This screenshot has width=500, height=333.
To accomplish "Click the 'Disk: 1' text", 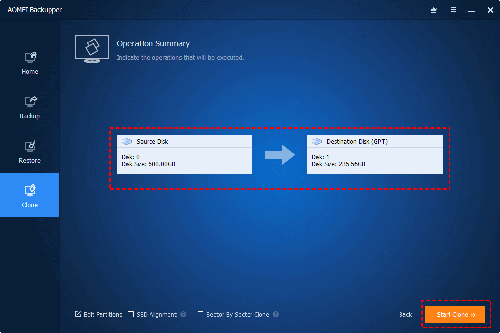I will (x=320, y=157).
